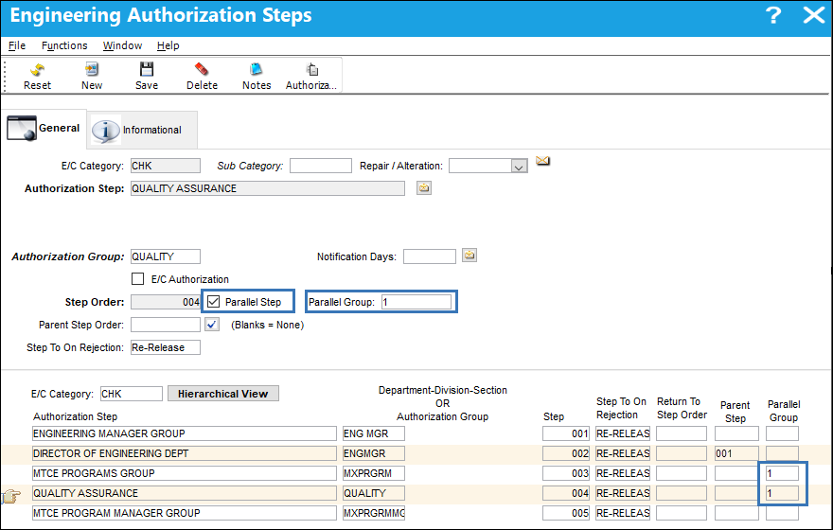
Task: Click RE-RELEAS cell in MTCE PROGRAM MANAGER row
Action: click(623, 513)
